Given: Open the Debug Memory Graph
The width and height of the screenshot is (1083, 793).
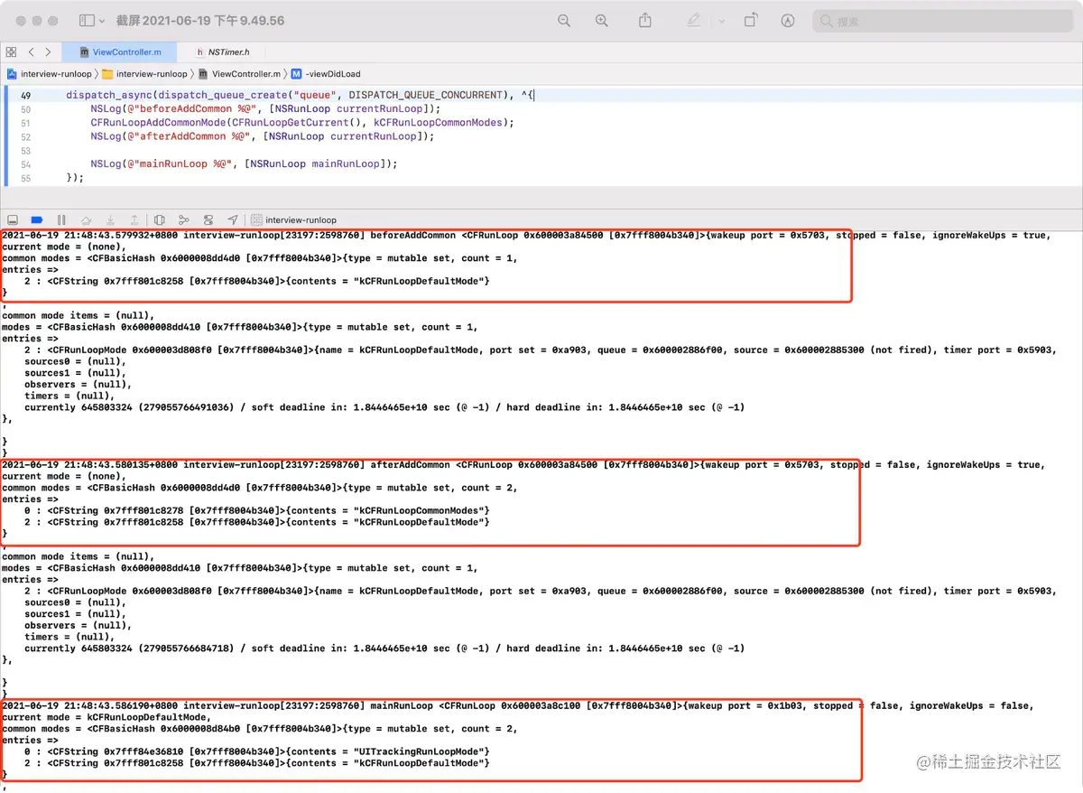Looking at the screenshot, I should 184,219.
